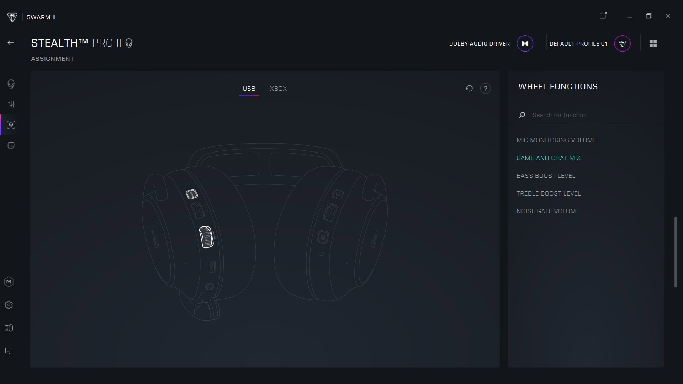Switch to the XBOX tab
Image resolution: width=683 pixels, height=384 pixels.
click(x=278, y=89)
